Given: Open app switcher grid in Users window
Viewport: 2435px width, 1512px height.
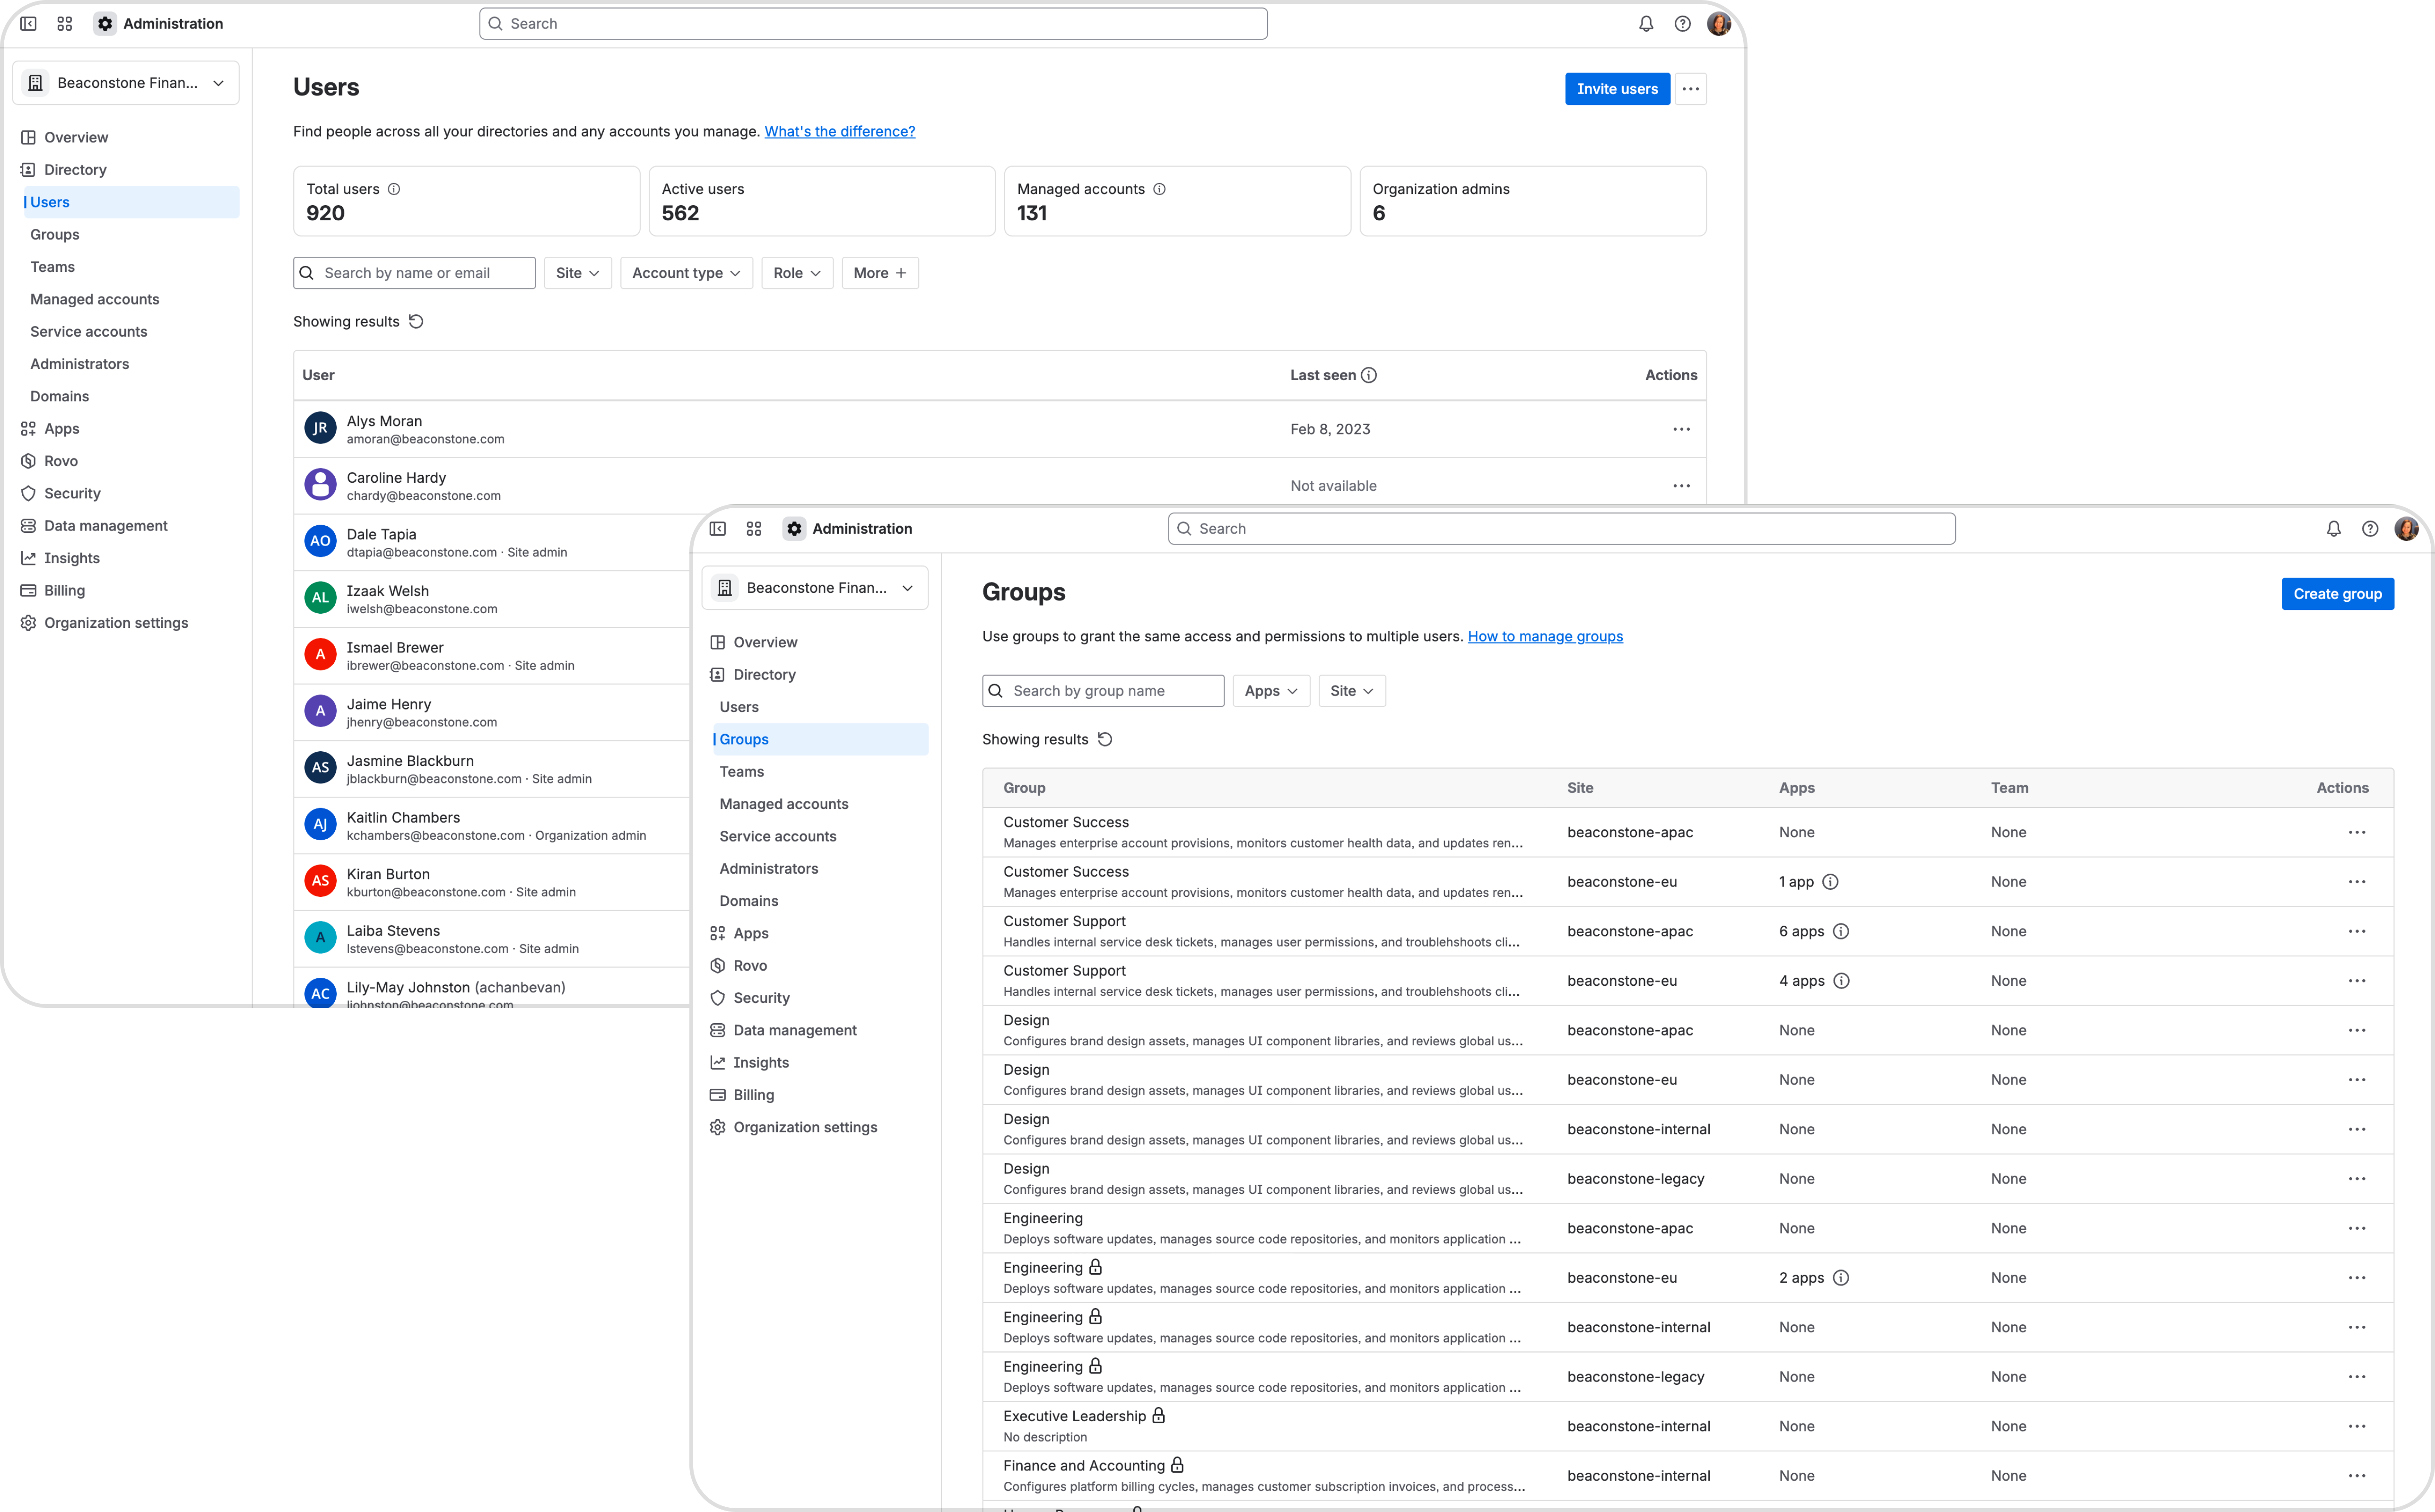Looking at the screenshot, I should tap(65, 24).
